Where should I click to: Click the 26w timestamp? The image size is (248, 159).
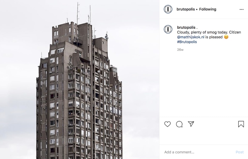point(180,50)
